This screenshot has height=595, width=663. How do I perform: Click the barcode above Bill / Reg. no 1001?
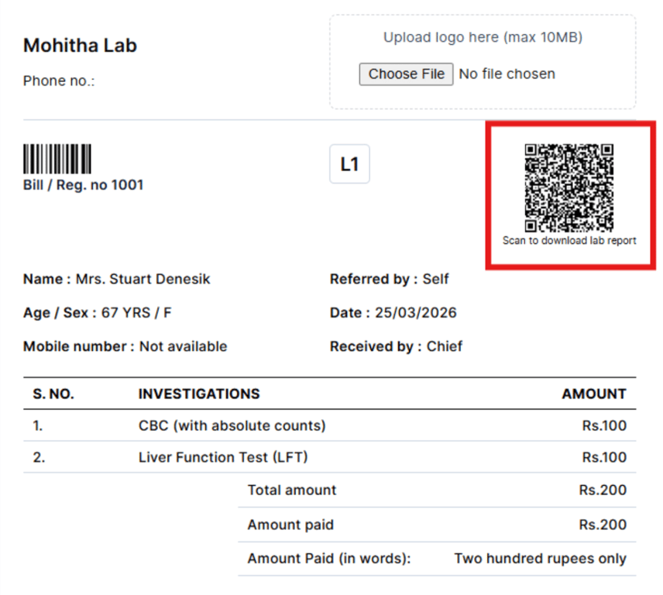pyautogui.click(x=57, y=157)
